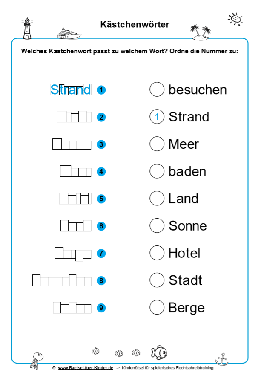Screen dimensions: 264x384
Task: Click the answer circle beside Berge
Action: click(157, 307)
